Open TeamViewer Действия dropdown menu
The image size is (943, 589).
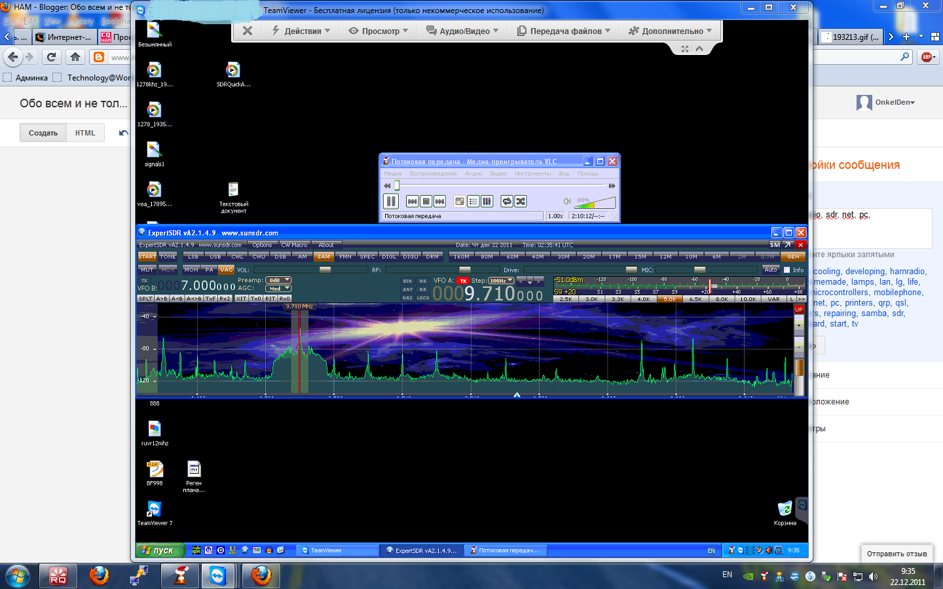tap(301, 31)
